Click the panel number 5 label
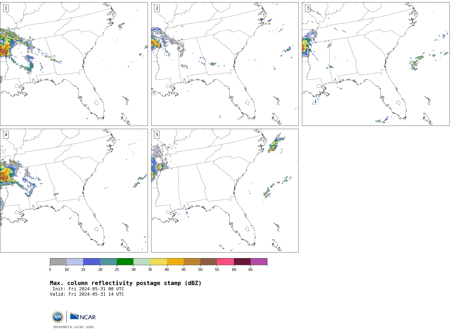453x331 pixels. (x=157, y=135)
